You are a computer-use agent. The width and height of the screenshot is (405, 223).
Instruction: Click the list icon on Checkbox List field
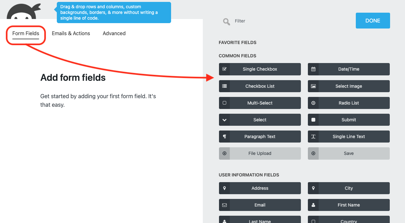coord(224,86)
